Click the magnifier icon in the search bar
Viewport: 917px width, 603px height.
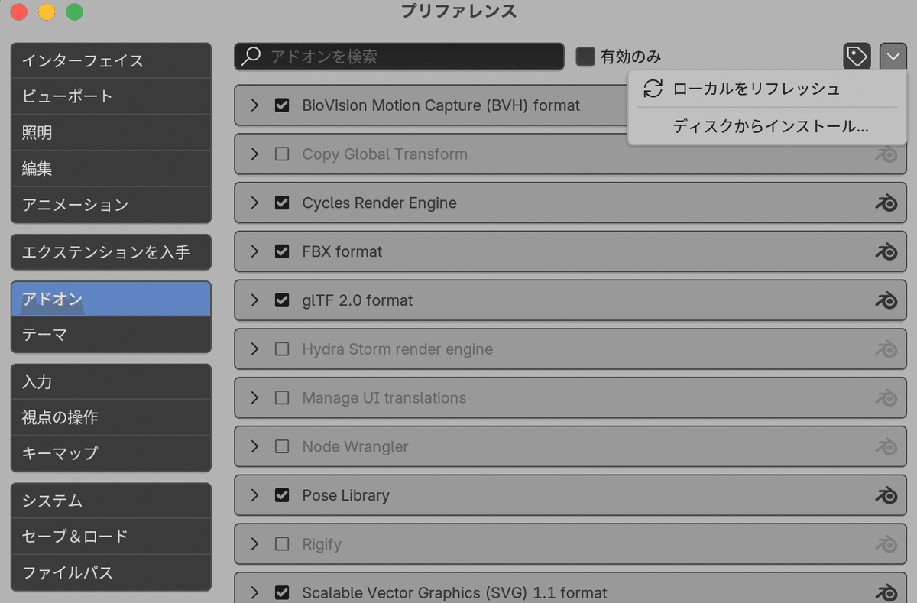coord(252,56)
